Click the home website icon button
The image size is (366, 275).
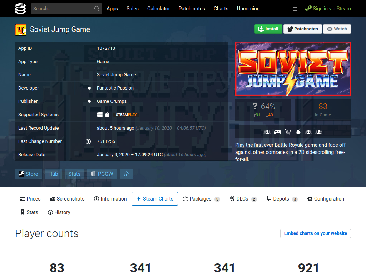126,174
